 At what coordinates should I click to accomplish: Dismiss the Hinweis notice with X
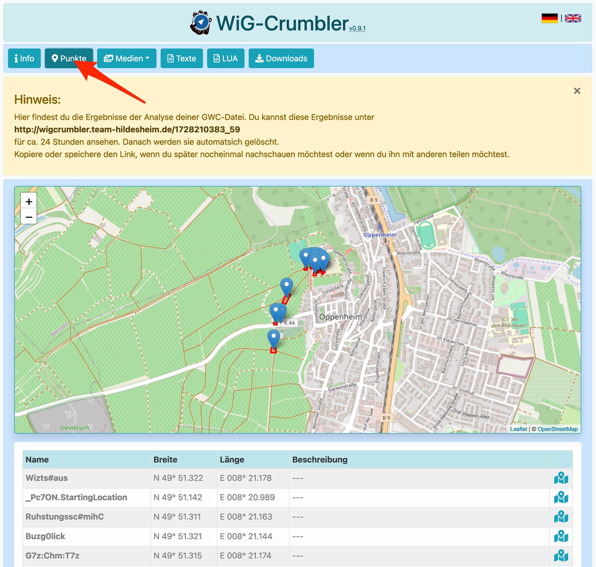pos(577,91)
